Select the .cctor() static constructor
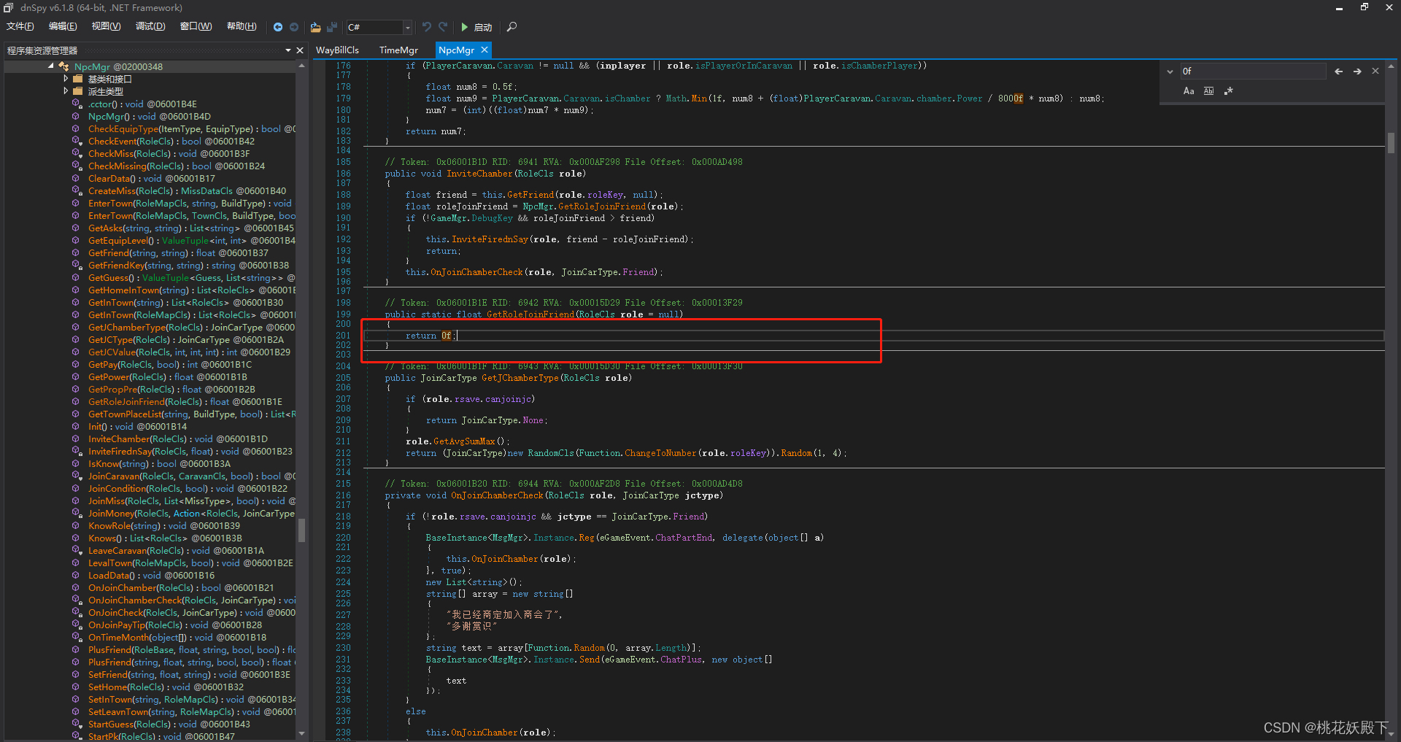Image resolution: width=1401 pixels, height=742 pixels. point(142,104)
